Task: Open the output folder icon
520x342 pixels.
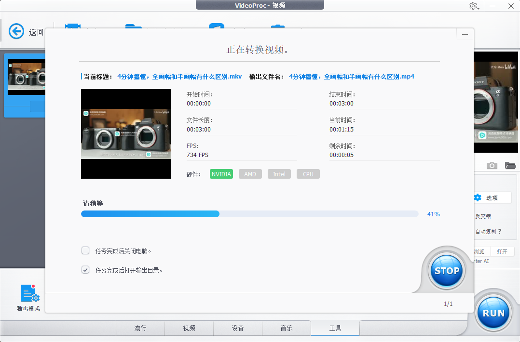Action: click(x=510, y=166)
